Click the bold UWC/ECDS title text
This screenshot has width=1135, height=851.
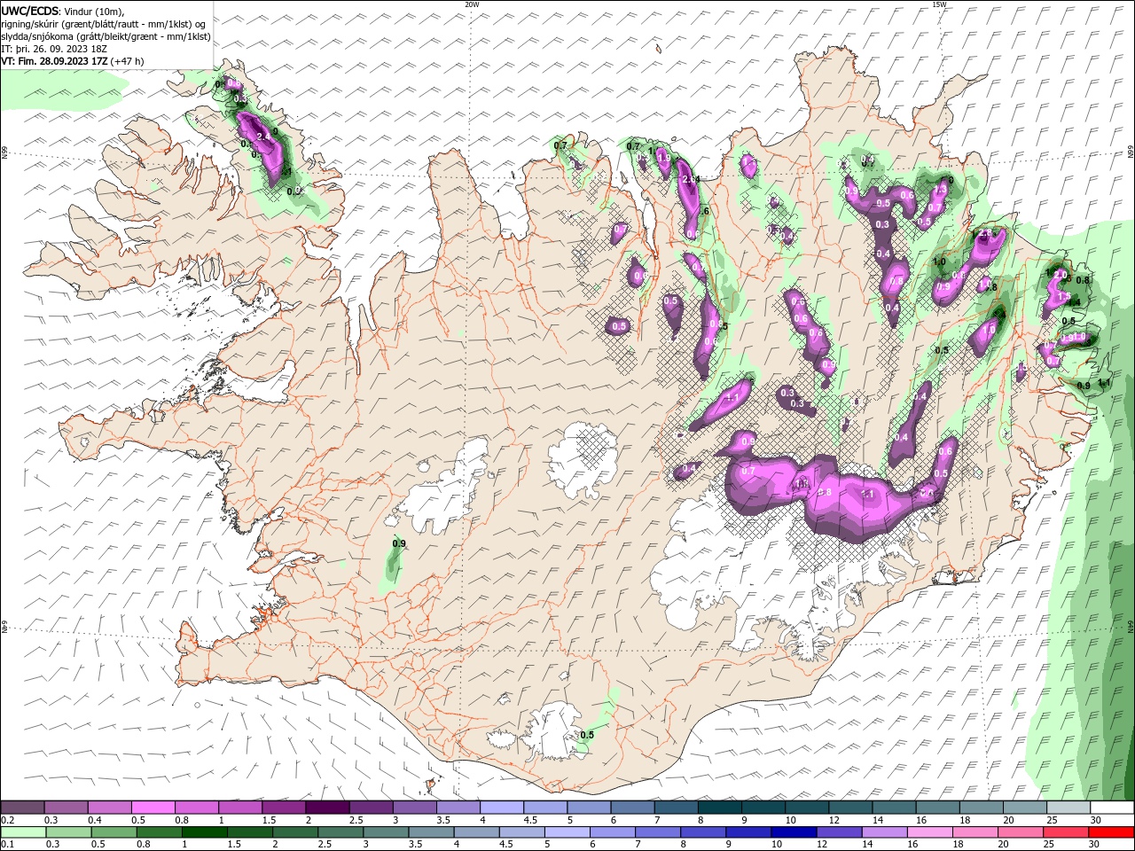coord(30,11)
